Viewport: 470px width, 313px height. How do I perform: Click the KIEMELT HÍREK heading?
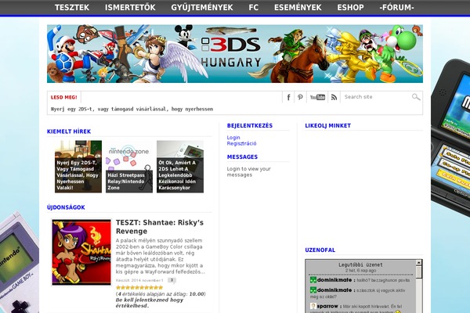[69, 131]
